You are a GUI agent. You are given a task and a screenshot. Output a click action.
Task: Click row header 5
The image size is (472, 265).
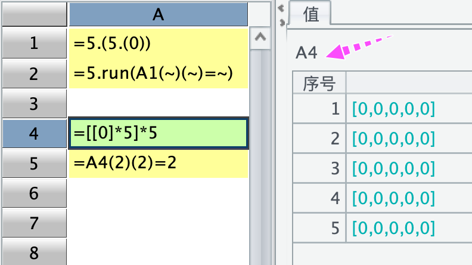tap(35, 163)
